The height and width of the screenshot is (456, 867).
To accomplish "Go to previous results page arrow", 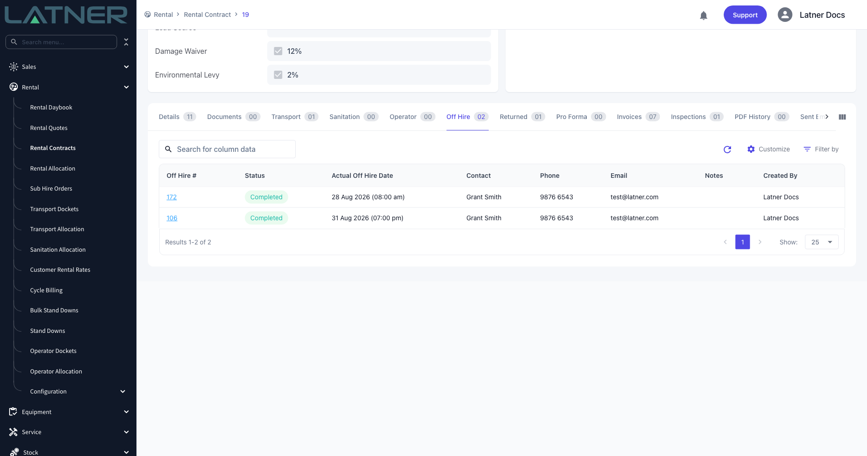I will (725, 242).
